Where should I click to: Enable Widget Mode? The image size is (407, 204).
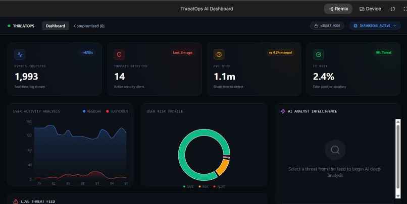click(327, 26)
